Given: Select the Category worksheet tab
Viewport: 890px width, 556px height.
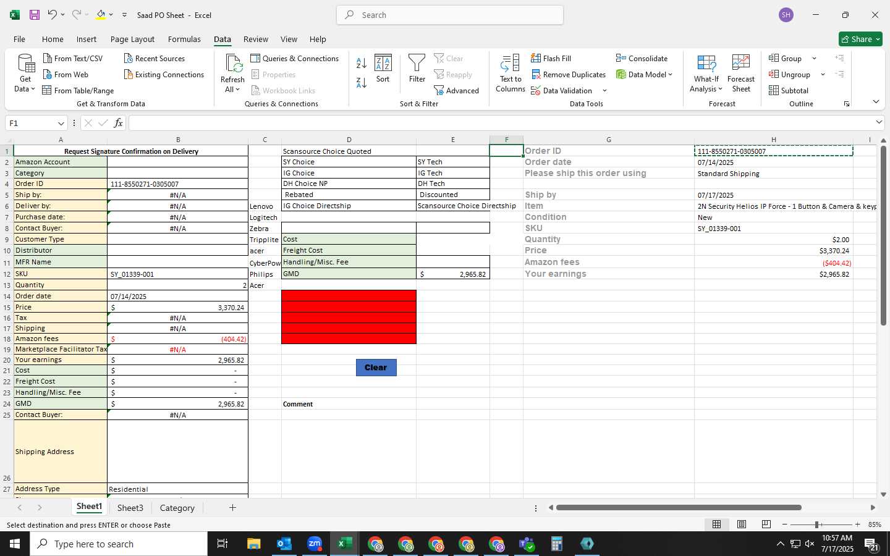Looking at the screenshot, I should pyautogui.click(x=177, y=508).
